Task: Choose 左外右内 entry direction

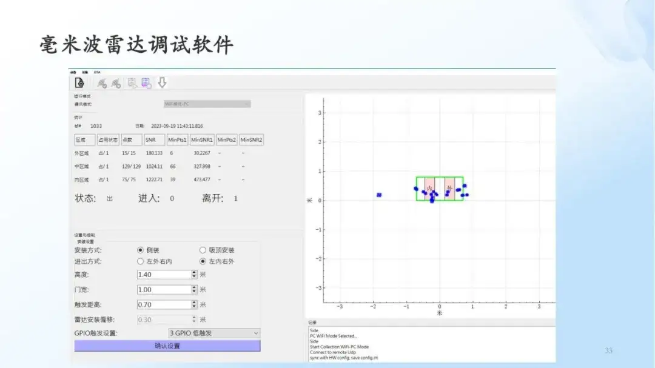Action: [140, 261]
